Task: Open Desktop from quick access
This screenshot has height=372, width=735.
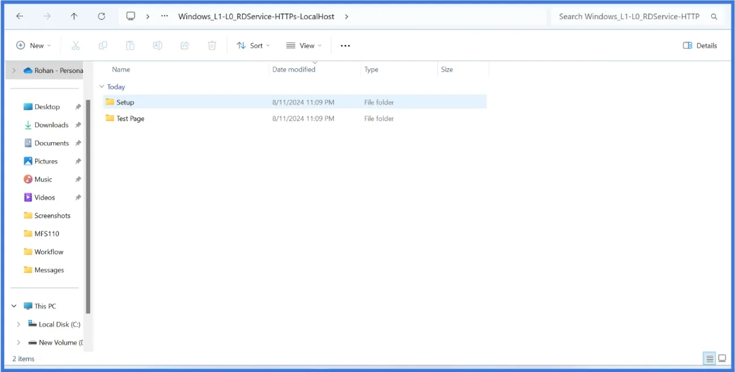Action: pyautogui.click(x=41, y=107)
